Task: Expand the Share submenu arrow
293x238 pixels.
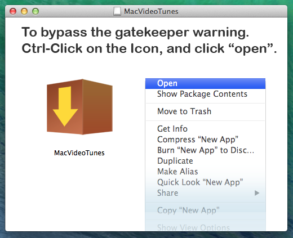Action: tap(257, 193)
